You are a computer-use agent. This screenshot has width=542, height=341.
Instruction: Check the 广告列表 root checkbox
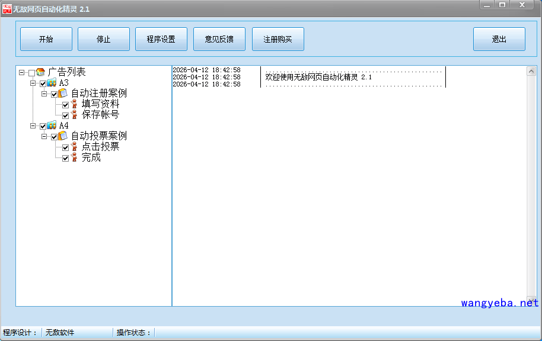tap(31, 73)
